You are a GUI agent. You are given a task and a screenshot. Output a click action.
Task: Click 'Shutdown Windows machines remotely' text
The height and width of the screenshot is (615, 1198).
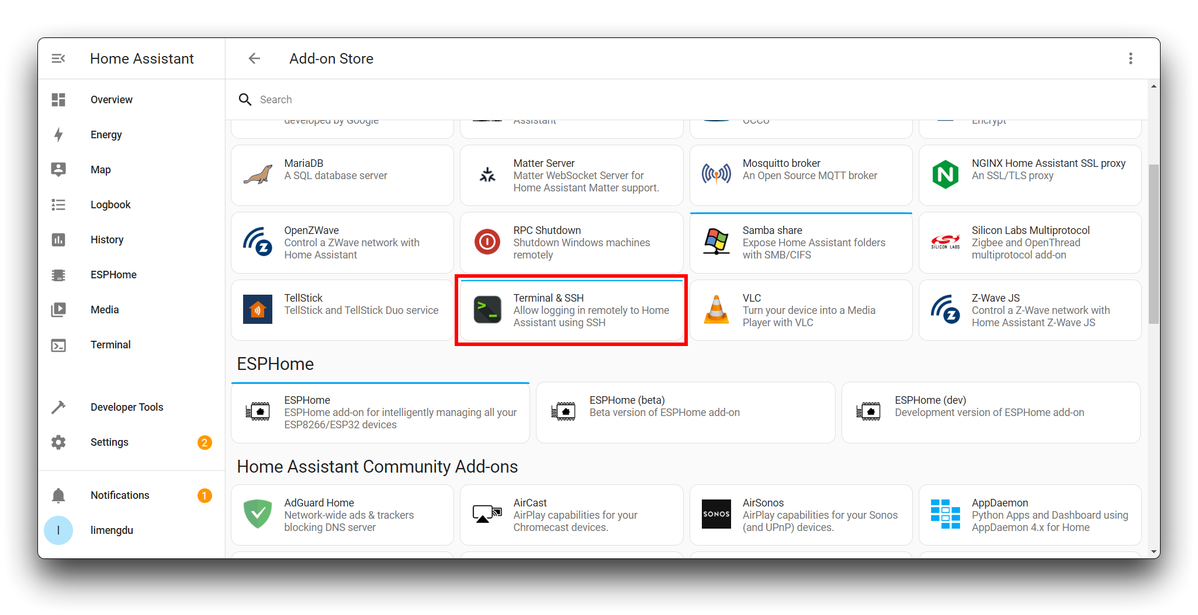581,249
